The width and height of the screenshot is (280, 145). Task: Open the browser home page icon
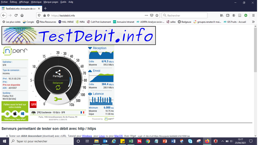coord(22,15)
